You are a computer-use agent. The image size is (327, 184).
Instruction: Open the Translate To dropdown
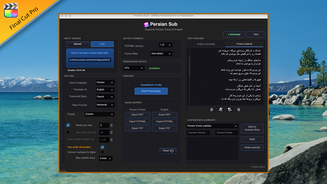click(105, 89)
